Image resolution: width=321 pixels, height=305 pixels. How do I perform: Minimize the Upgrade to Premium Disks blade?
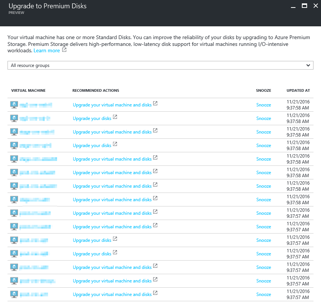point(293,8)
